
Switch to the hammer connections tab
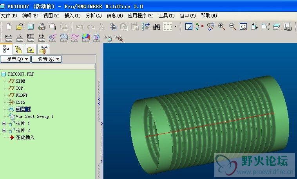[43, 50]
